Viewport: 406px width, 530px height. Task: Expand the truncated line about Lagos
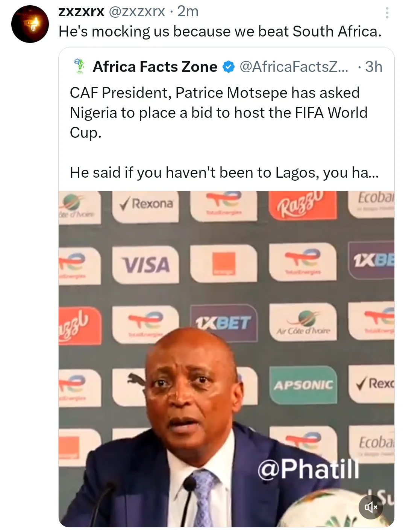click(x=224, y=173)
